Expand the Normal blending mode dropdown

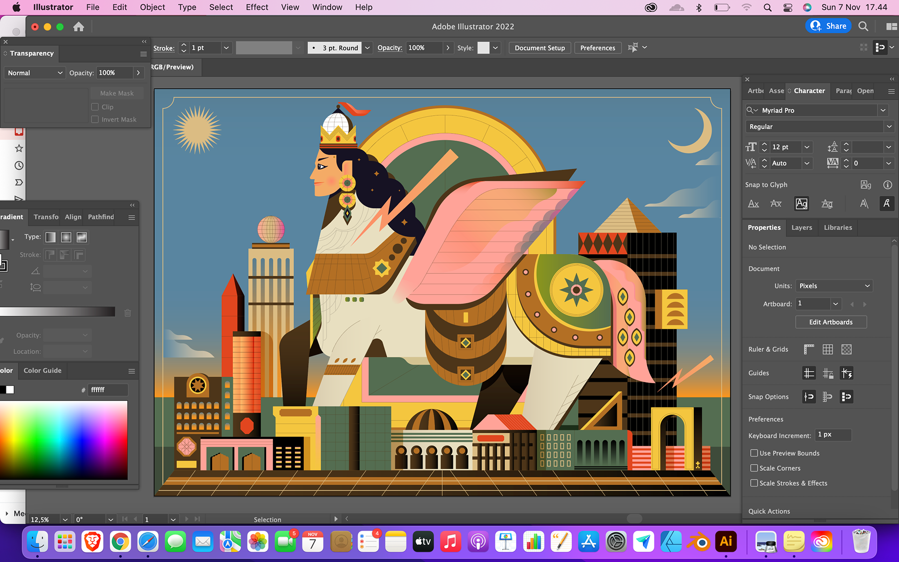pos(35,73)
